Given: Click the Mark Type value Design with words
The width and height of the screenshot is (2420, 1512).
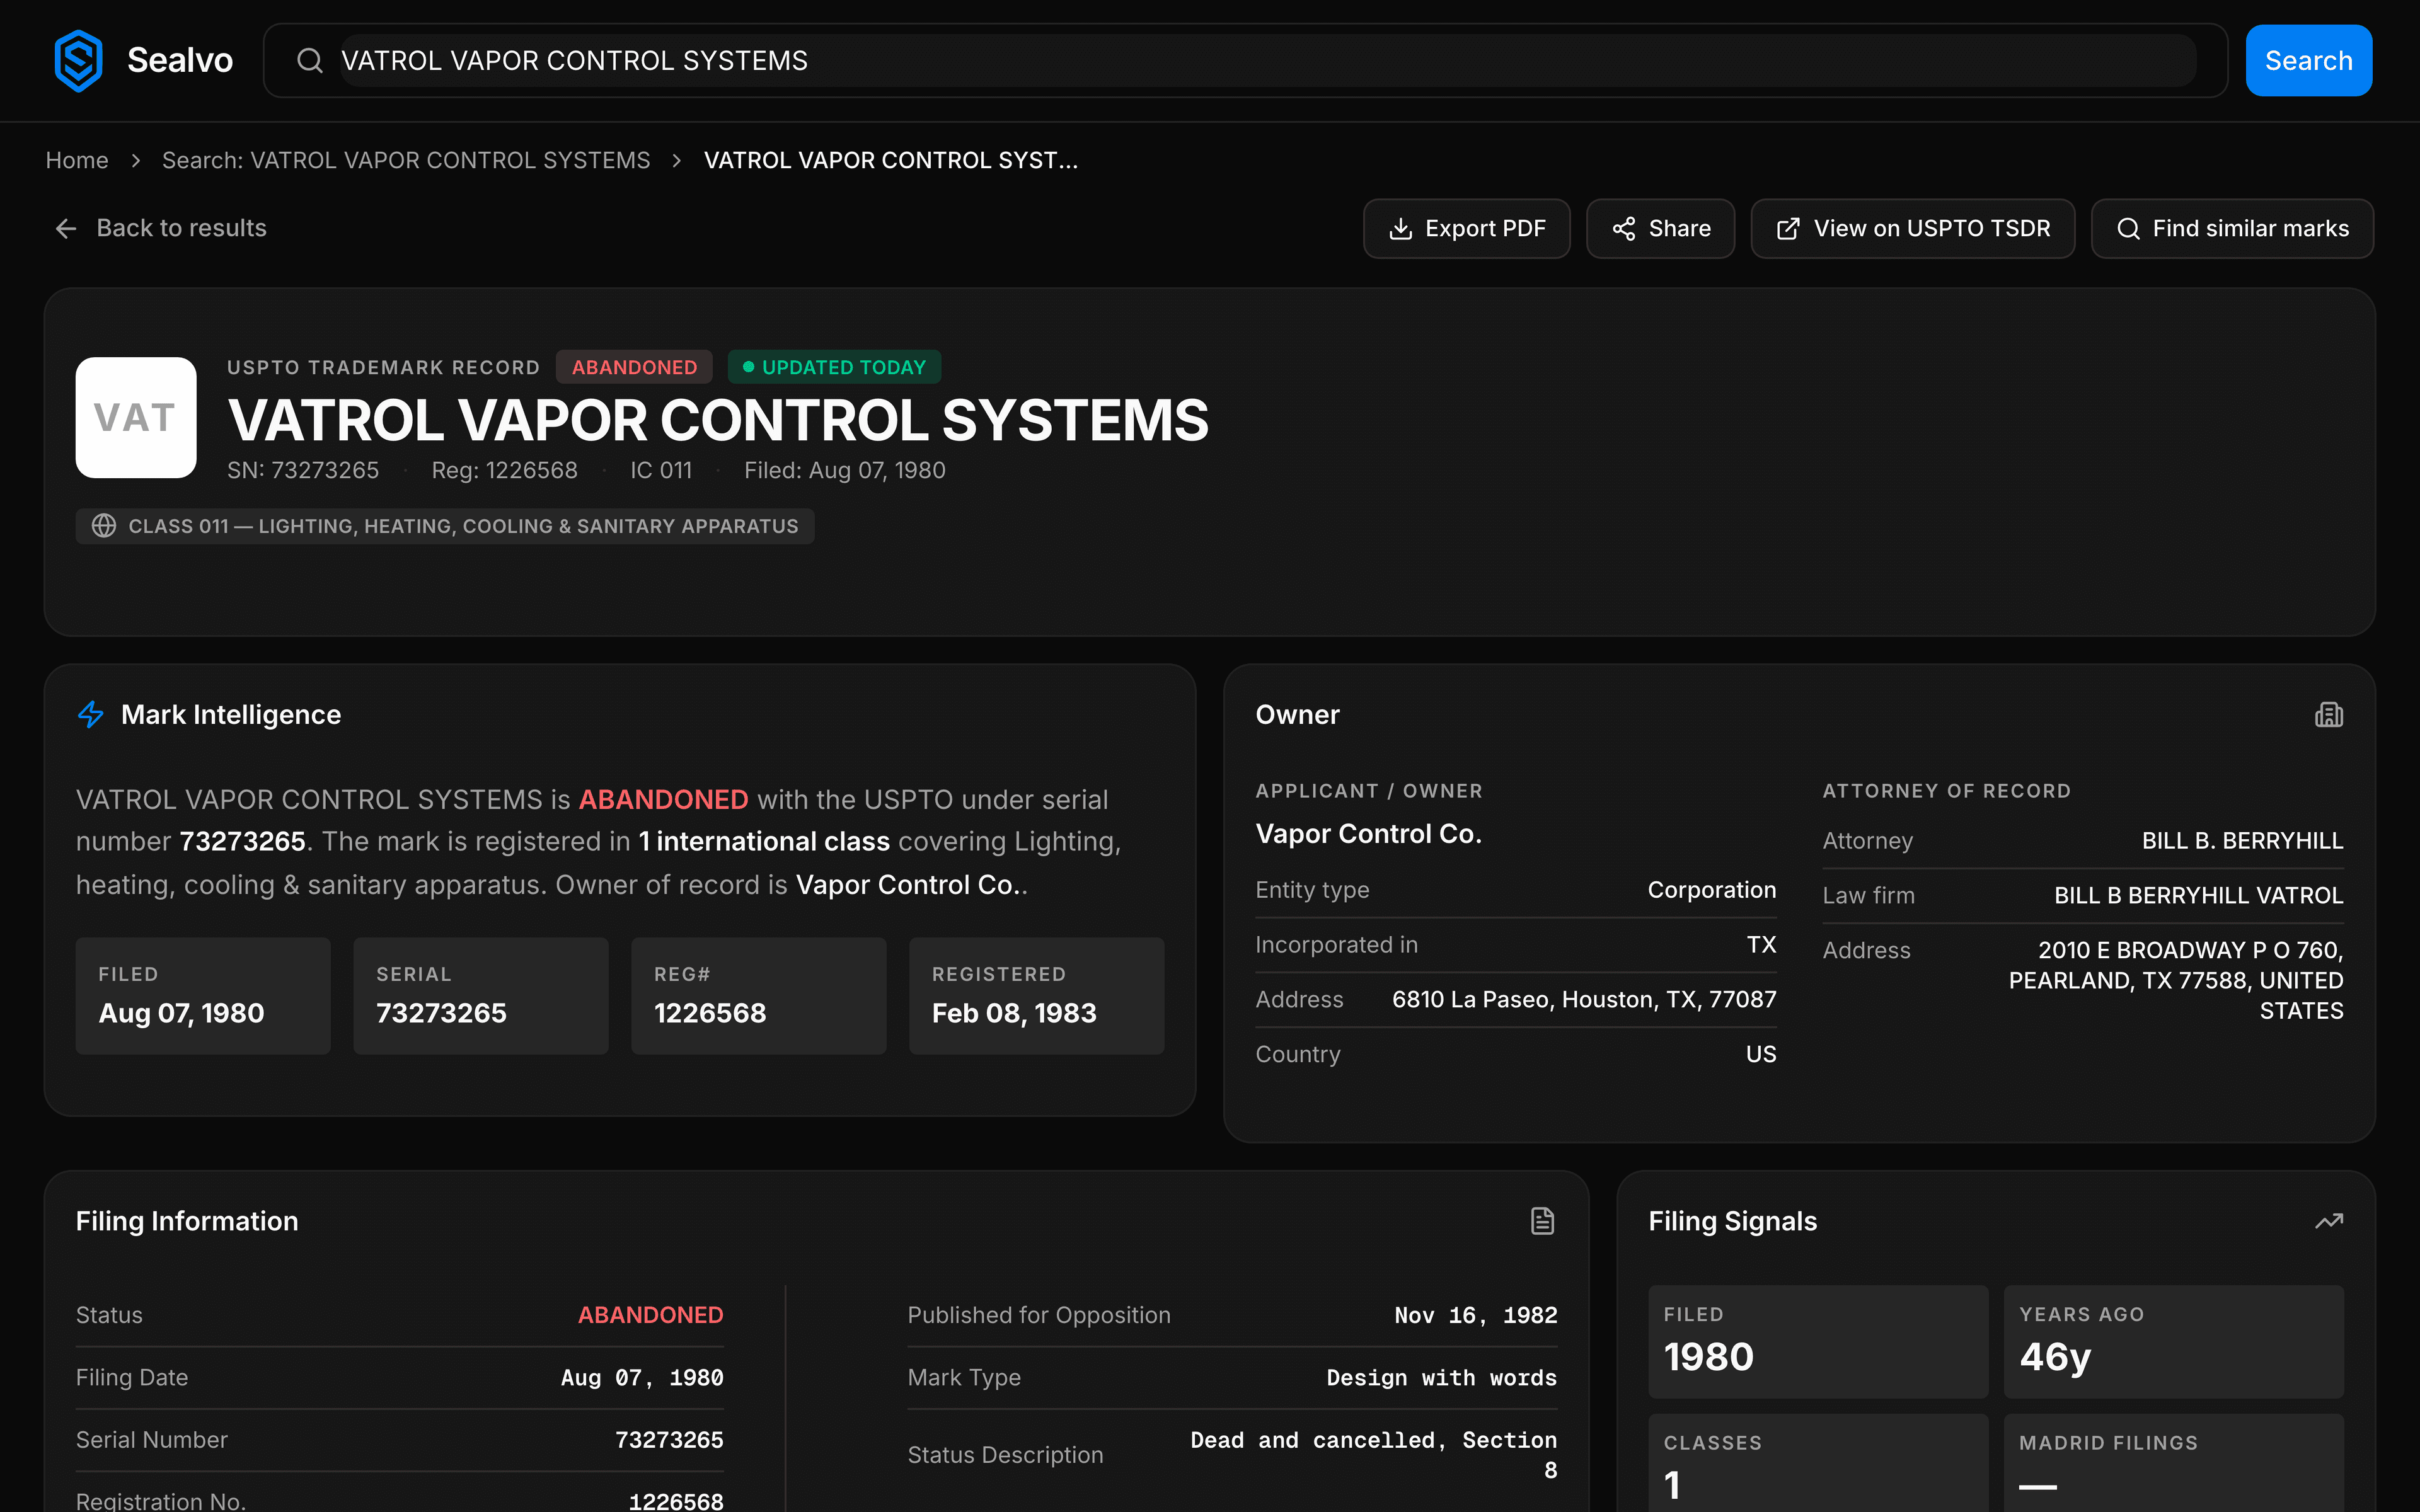Looking at the screenshot, I should [1442, 1378].
